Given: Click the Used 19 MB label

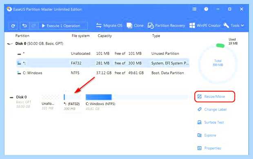Looking at the screenshot, I should (x=233, y=41).
